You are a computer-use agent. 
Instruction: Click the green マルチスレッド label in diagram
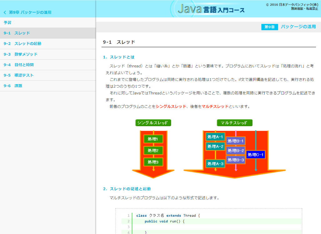234,123
